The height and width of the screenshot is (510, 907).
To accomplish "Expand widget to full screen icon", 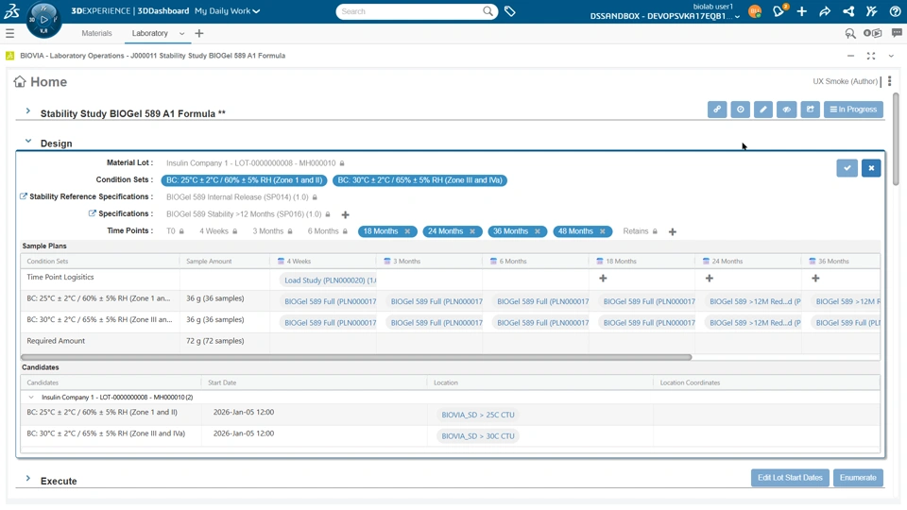I will tap(870, 56).
